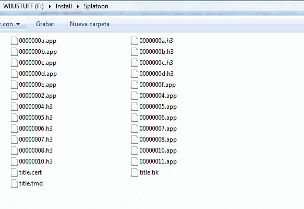Image resolution: width=304 pixels, height=209 pixels.
Task: Select the file name text 00000002.app
Action: click(x=38, y=96)
